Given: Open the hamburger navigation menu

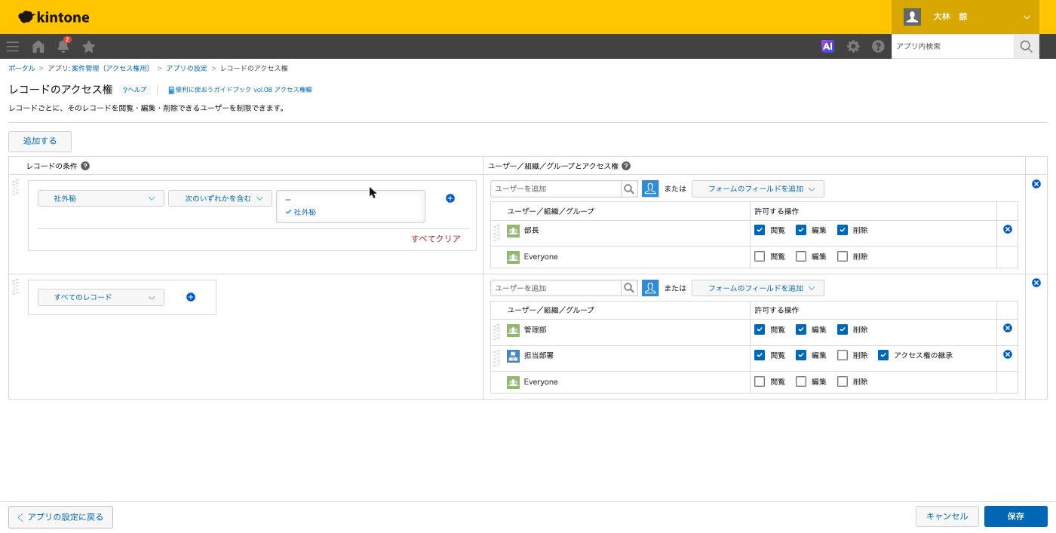Looking at the screenshot, I should (x=13, y=47).
